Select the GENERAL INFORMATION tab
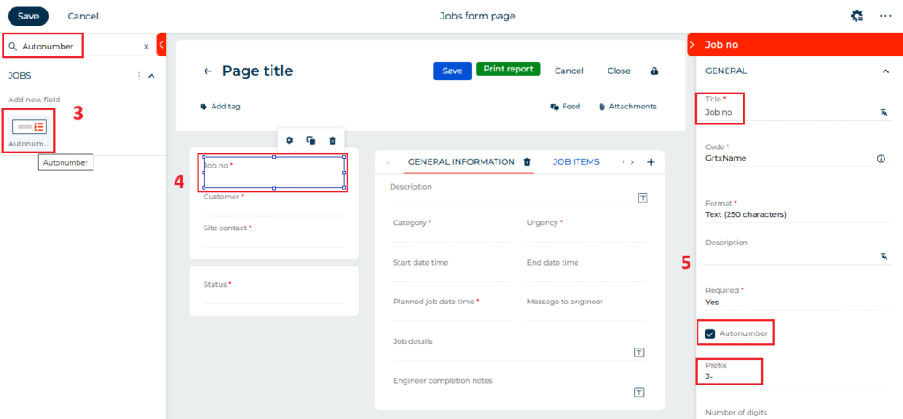Image resolution: width=903 pixels, height=419 pixels. click(460, 162)
